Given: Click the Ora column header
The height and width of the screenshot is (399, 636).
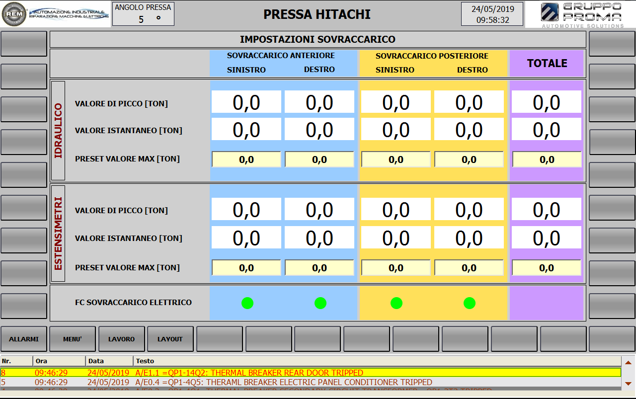Looking at the screenshot, I should coord(59,361).
